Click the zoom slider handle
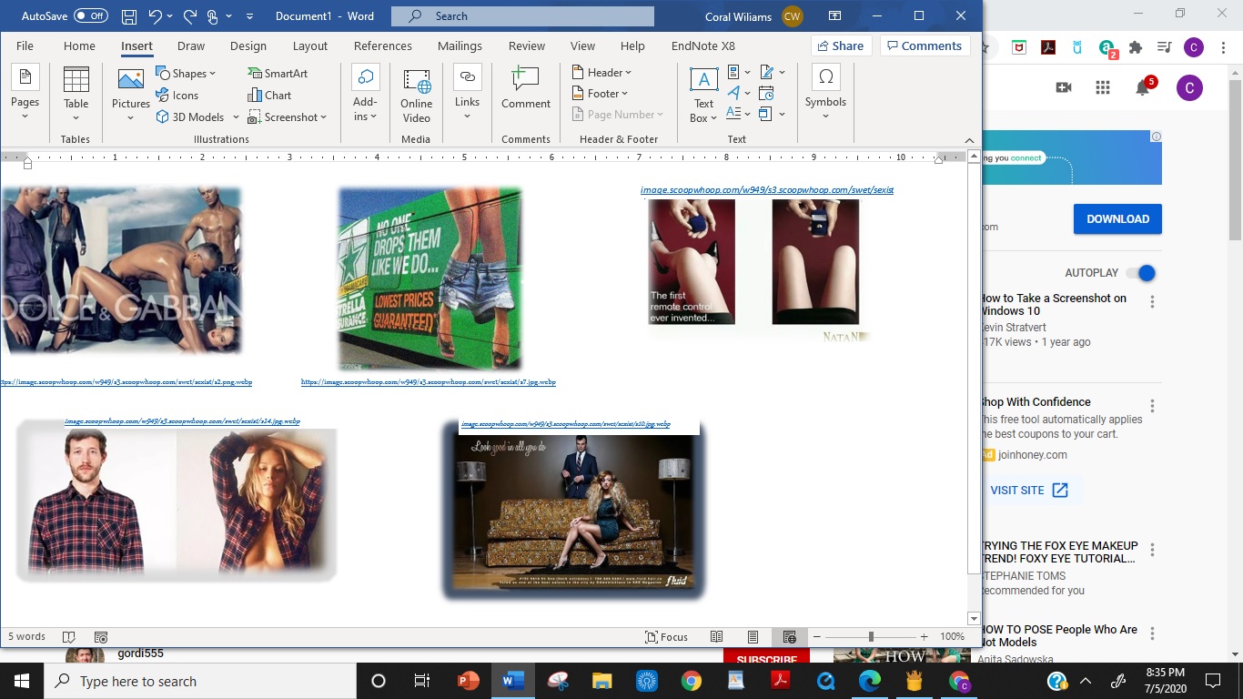This screenshot has height=699, width=1243. pyautogui.click(x=871, y=637)
